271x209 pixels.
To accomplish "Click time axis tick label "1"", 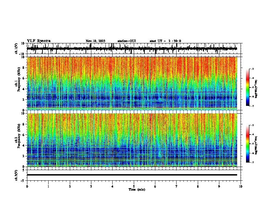I will click(48, 186).
